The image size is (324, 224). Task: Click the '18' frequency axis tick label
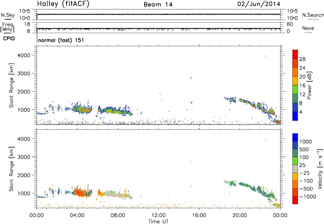pos(27,24)
